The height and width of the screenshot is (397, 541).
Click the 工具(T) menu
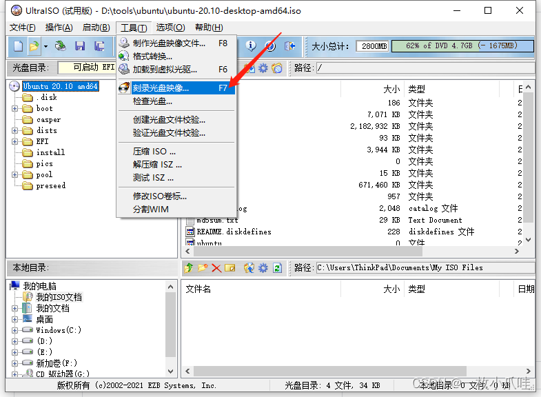click(134, 28)
